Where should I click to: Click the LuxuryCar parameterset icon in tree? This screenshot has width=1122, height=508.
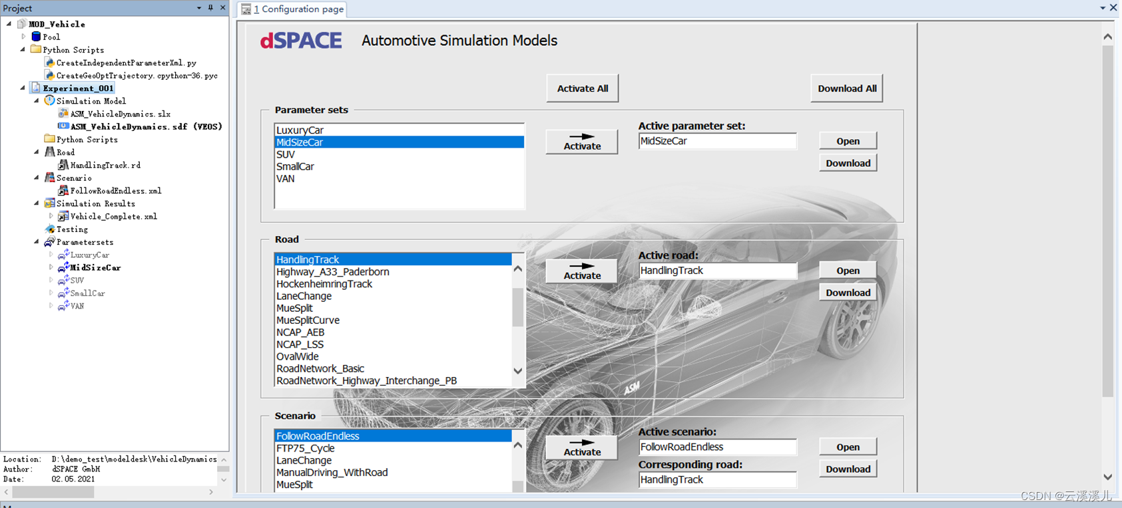[63, 255]
